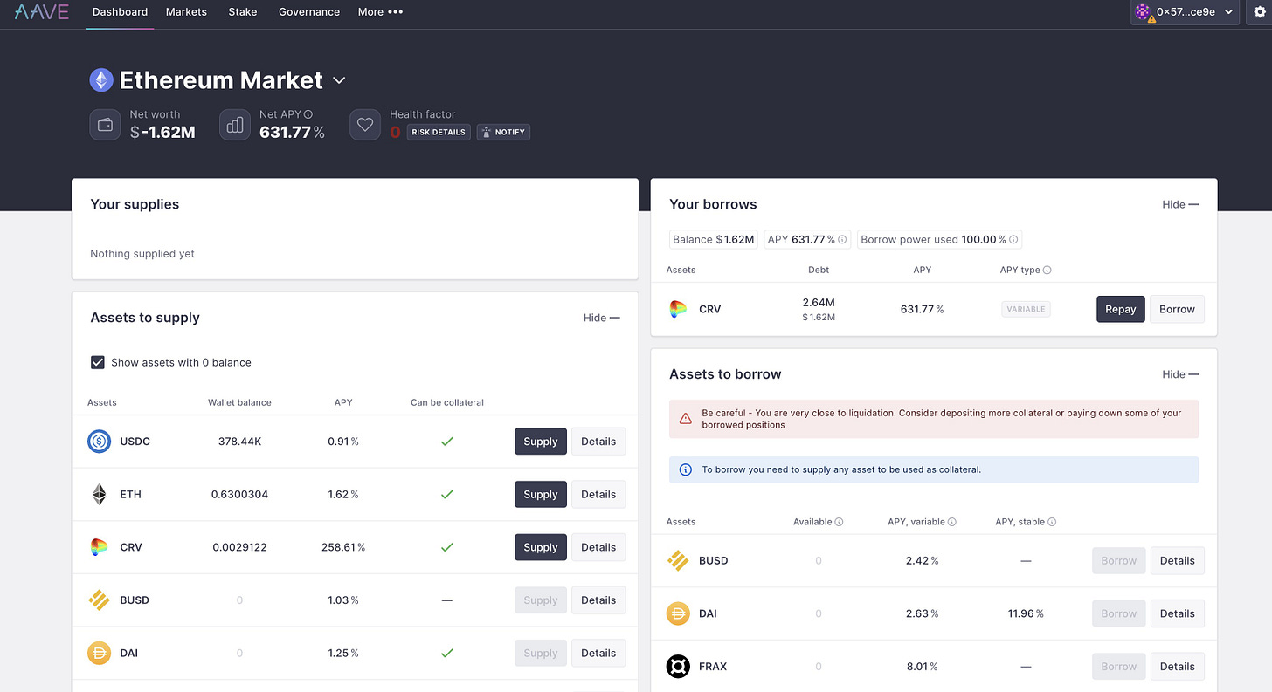Open the wallet address 0x57...ce9e dropdown
1272x692 pixels.
tap(1185, 12)
